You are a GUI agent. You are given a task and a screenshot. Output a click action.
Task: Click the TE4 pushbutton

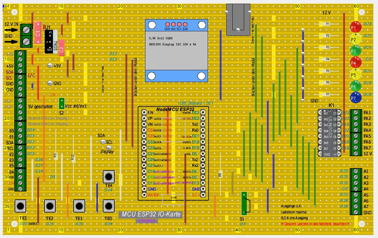109,177
